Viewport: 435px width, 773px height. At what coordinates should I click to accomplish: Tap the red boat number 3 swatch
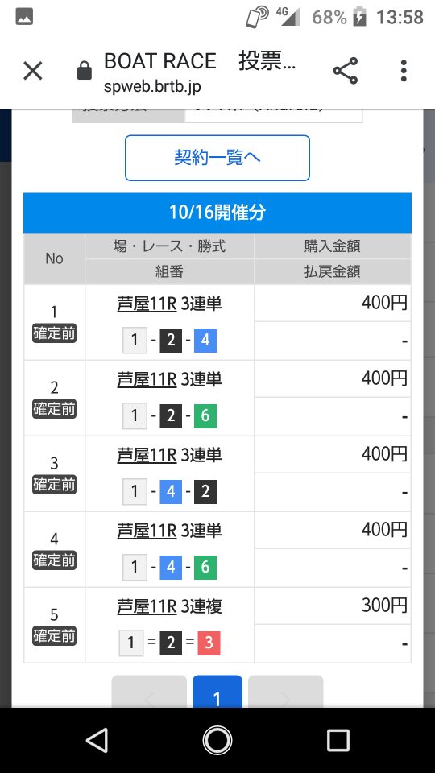[x=209, y=643]
